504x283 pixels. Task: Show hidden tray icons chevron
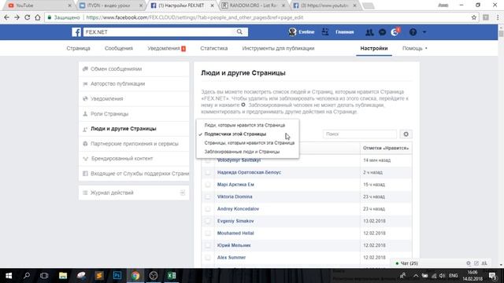click(x=416, y=276)
